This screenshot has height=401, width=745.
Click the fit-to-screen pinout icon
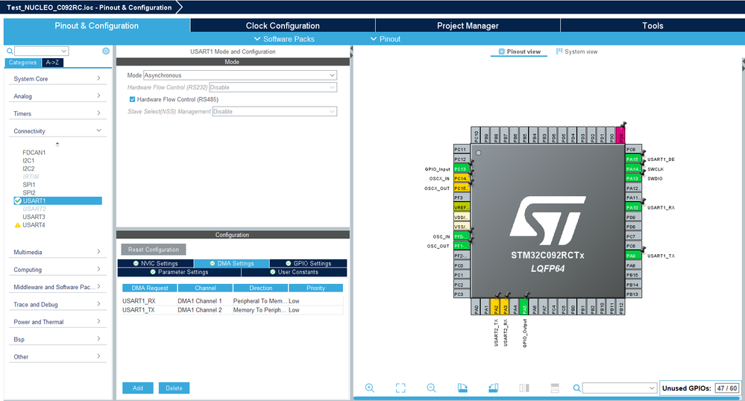click(x=400, y=388)
